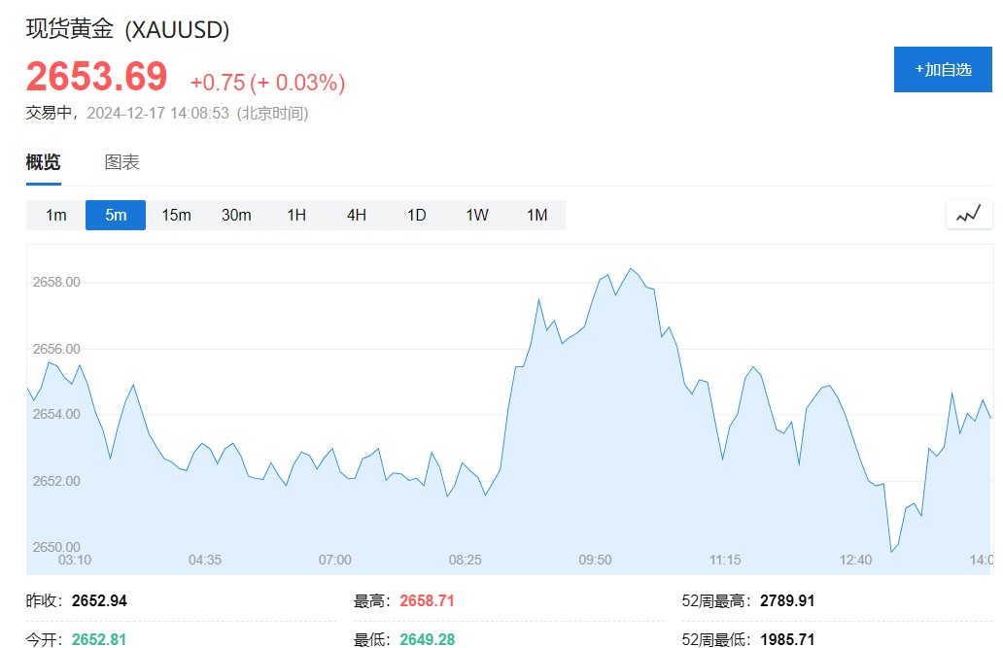The image size is (1003, 648).
Task: Select the 1D daily interval
Action: tap(416, 215)
